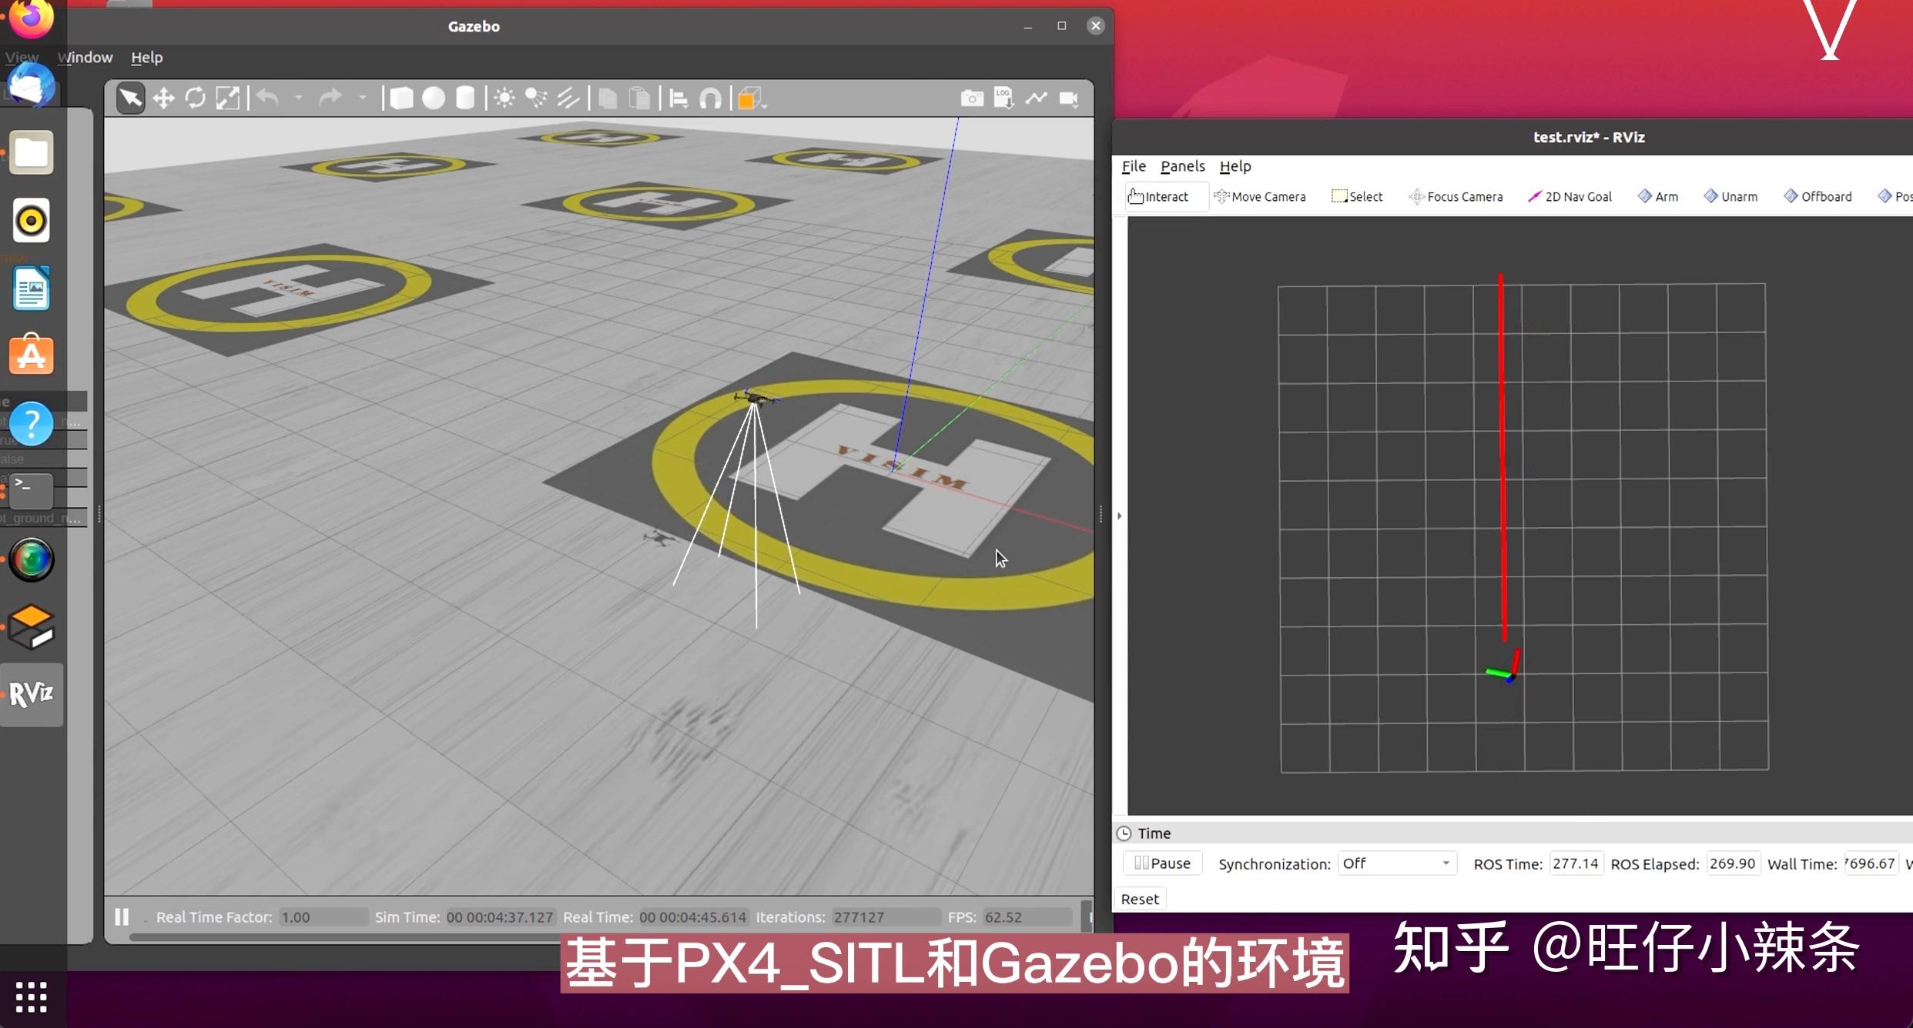Open the Window menu in Gazebo

(85, 57)
